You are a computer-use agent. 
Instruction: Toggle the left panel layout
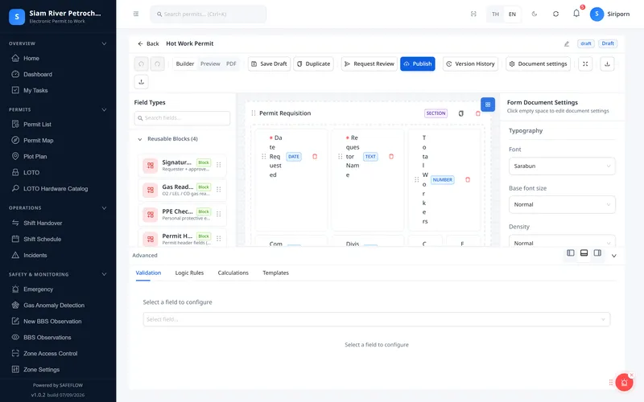pyautogui.click(x=571, y=253)
